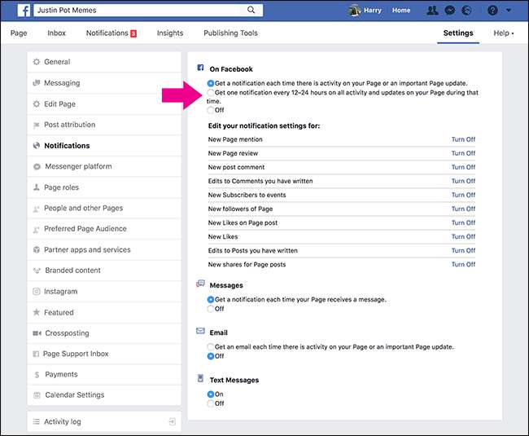Turn off New Page mention notifications

pos(463,139)
